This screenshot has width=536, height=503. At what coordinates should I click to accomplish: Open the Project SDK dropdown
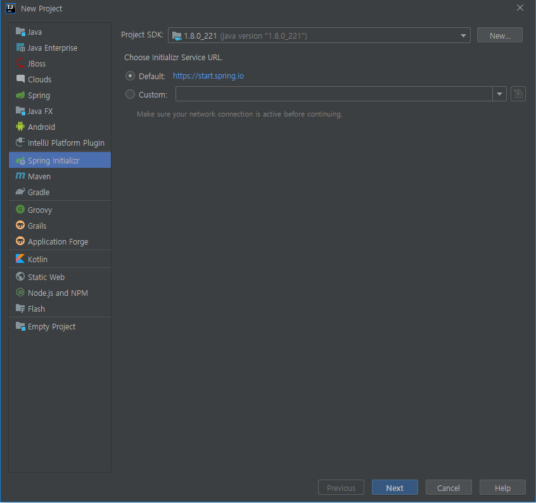pyautogui.click(x=319, y=35)
